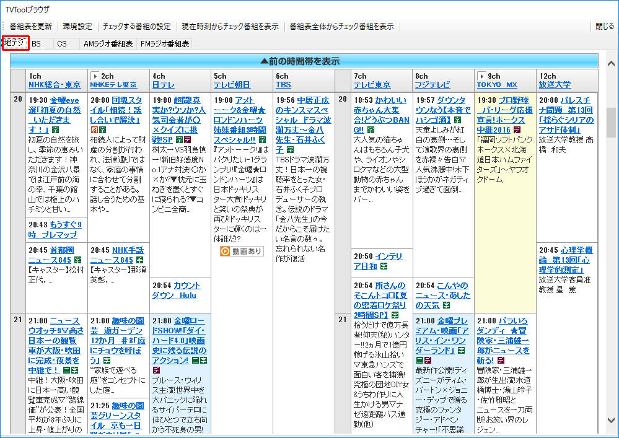
Task: Open the NHK手話ニュース845 program link
Action: click(x=117, y=255)
